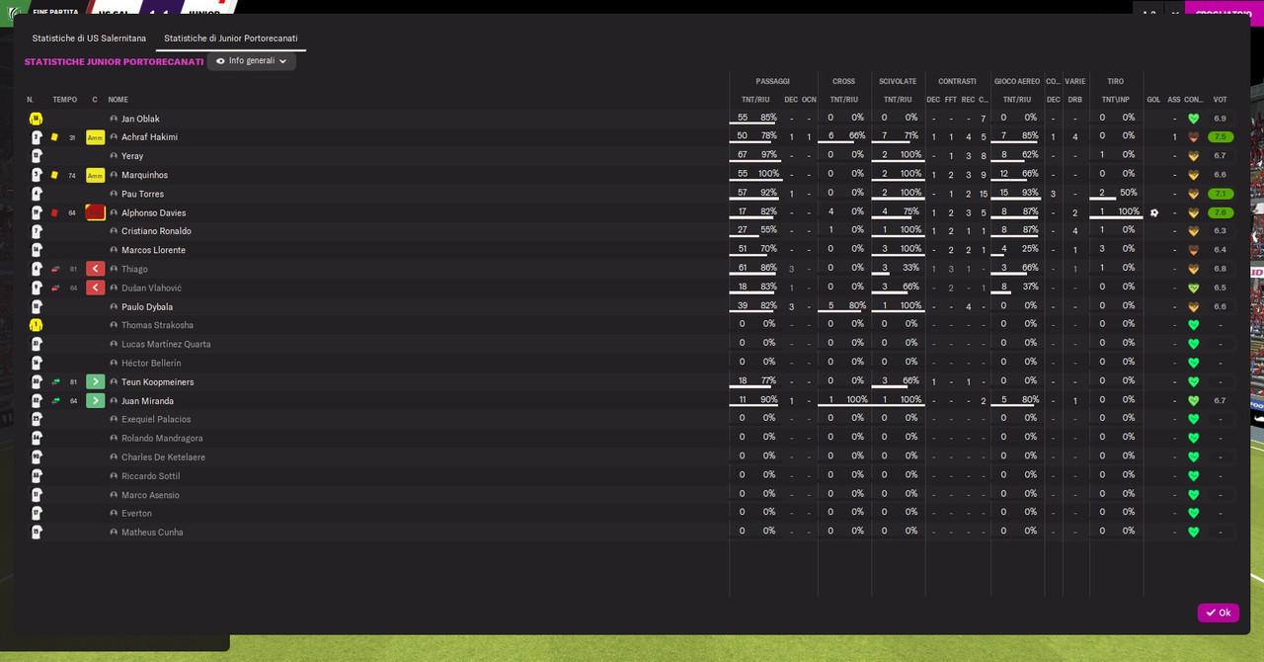Open the 'Info generali' view dropdown
Image resolution: width=1264 pixels, height=662 pixels.
click(252, 61)
